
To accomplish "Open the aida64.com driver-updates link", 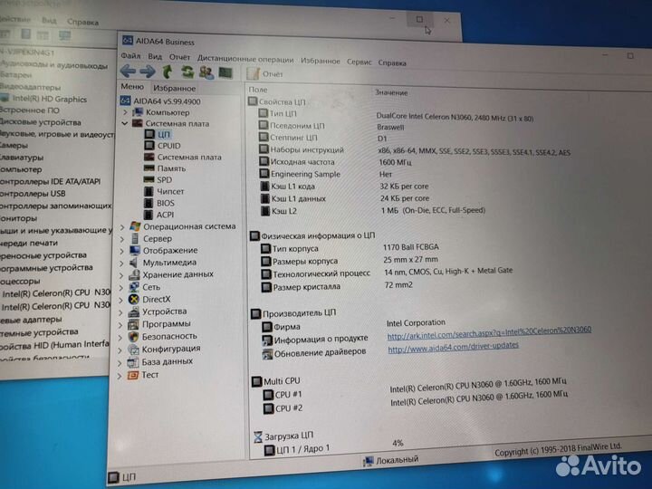I will click(454, 347).
